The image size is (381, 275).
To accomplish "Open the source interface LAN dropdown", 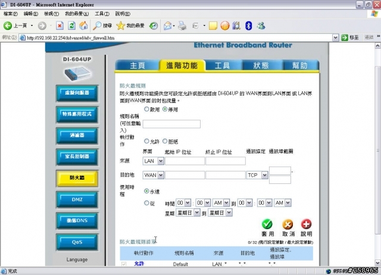I will pos(154,161).
